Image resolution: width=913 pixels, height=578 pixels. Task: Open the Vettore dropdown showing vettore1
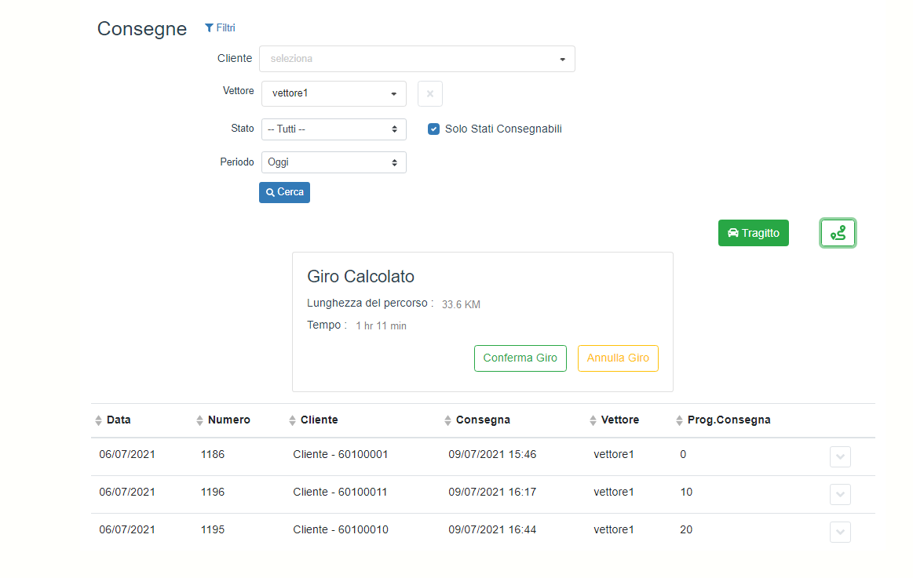[x=334, y=93]
